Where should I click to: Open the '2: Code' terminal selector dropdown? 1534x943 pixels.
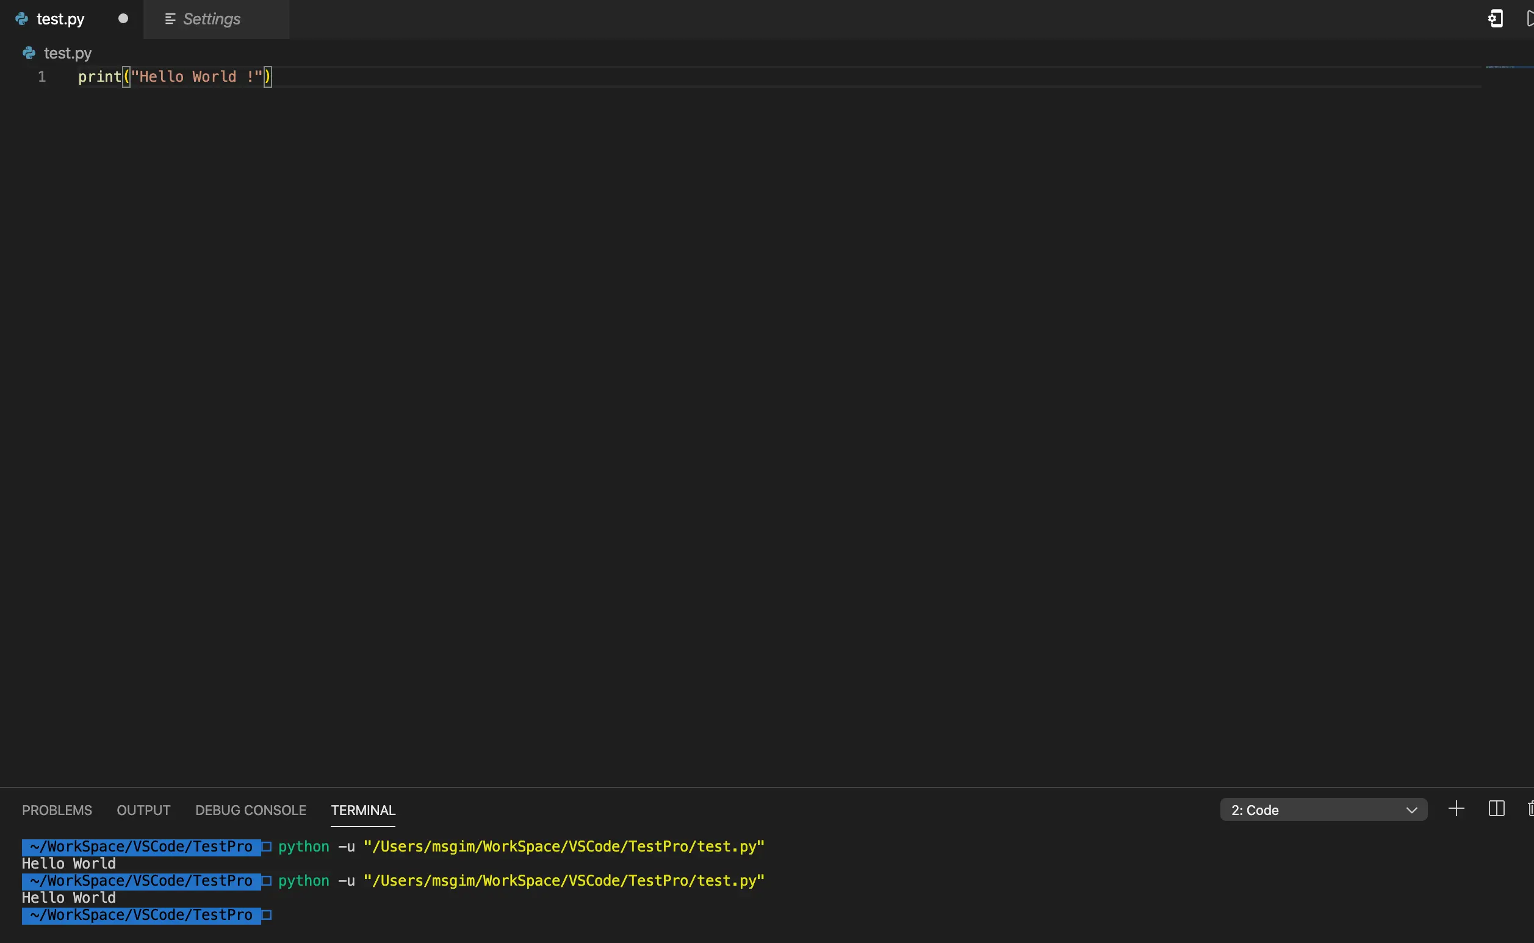[1322, 809]
